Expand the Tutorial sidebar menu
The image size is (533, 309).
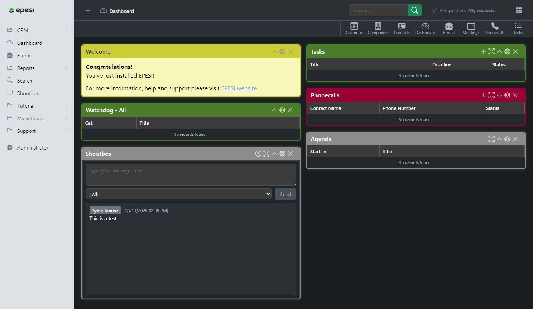click(x=37, y=106)
